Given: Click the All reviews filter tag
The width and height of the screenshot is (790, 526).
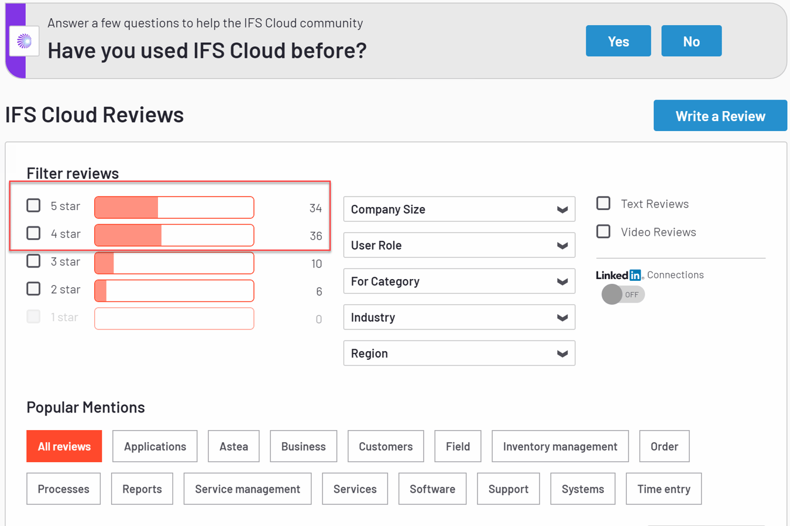Looking at the screenshot, I should 64,446.
